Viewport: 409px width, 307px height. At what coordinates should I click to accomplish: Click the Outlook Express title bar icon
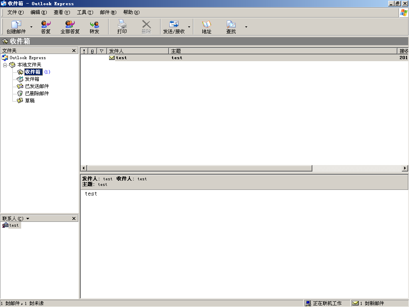[x=4, y=3]
